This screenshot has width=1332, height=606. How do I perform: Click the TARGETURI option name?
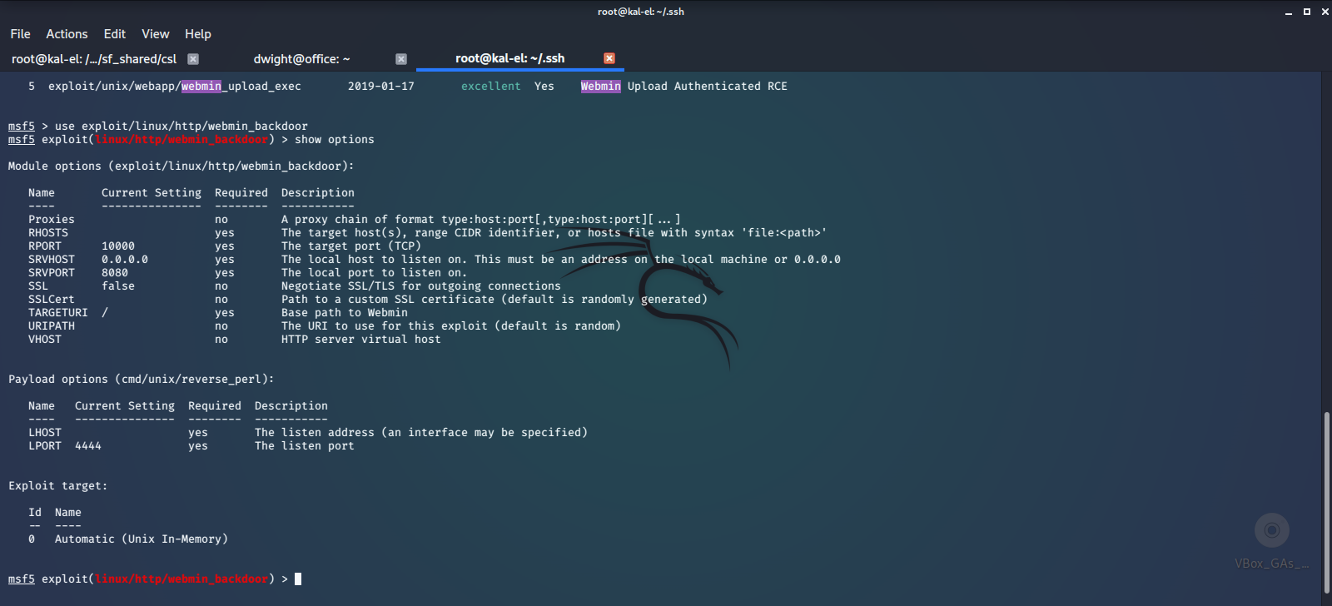(x=58, y=313)
